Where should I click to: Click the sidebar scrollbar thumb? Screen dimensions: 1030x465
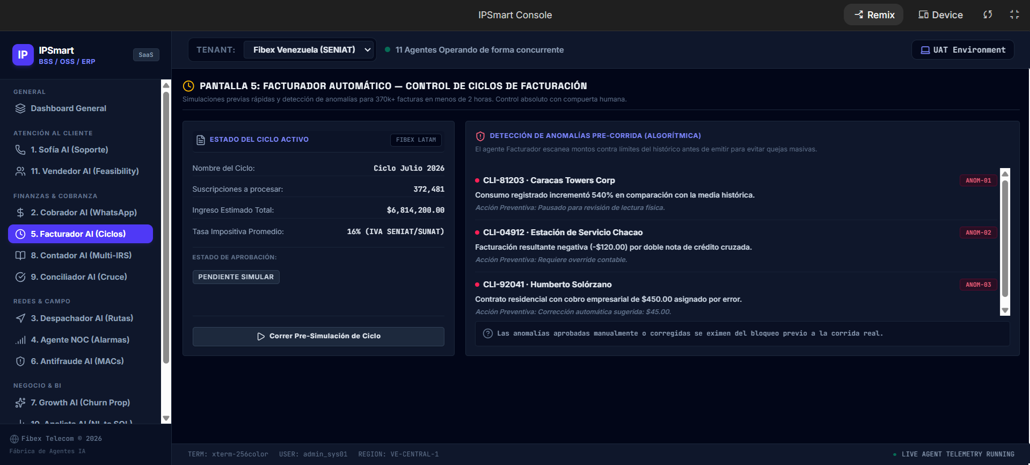pyautogui.click(x=166, y=228)
